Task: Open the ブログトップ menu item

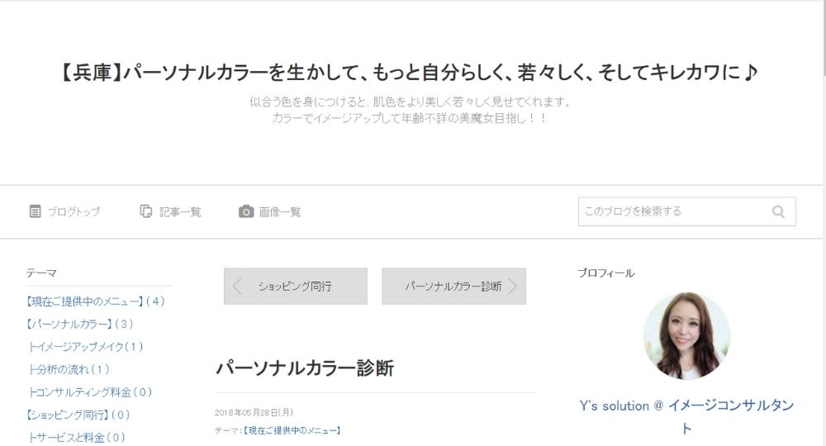Action: [74, 212]
